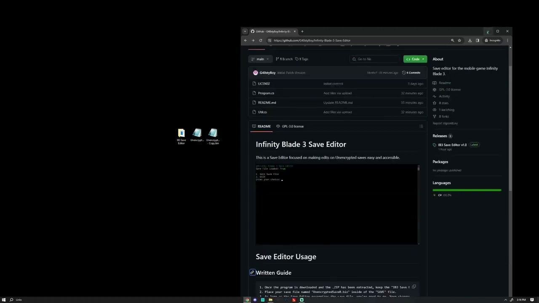The height and width of the screenshot is (303, 539).
Task: Open Program.cs file
Action: [266, 93]
